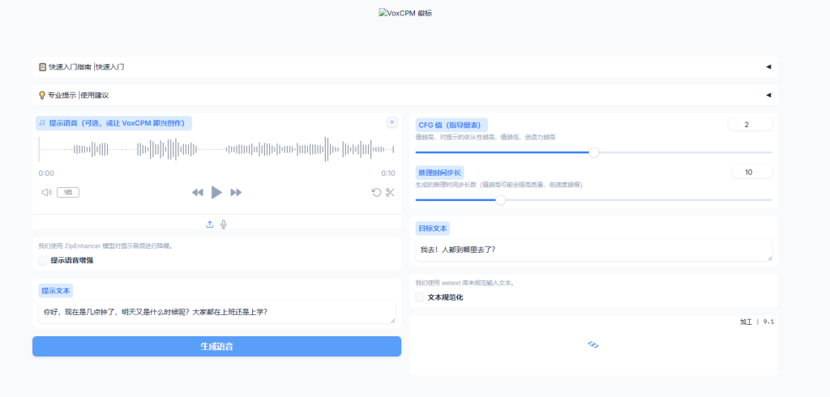Click the 推理时间步长 slider handle

point(500,199)
